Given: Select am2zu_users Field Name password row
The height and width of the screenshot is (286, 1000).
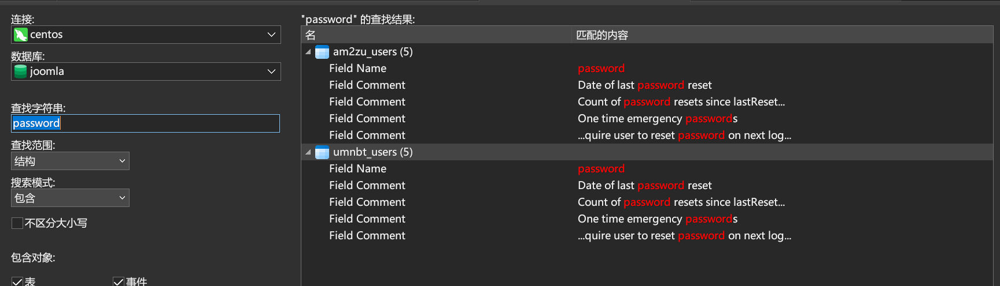Looking at the screenshot, I should pos(647,69).
